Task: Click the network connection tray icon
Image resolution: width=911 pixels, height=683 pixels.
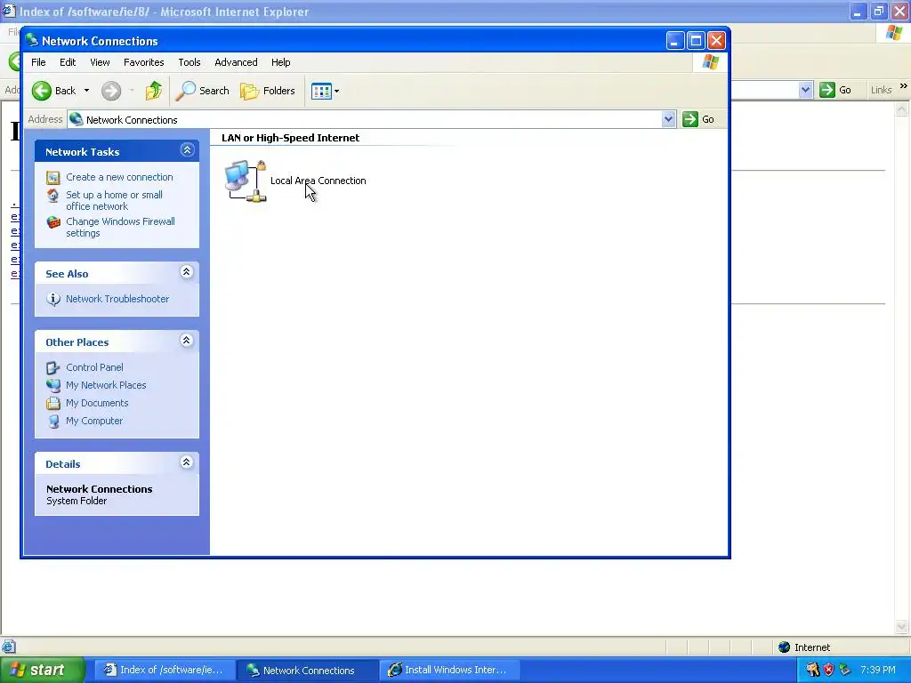Action: (x=844, y=671)
